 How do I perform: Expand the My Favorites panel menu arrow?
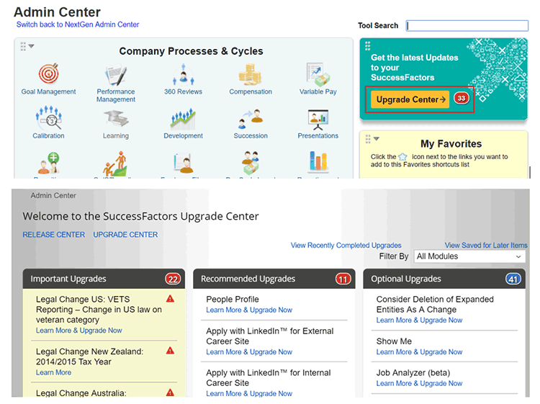coord(377,138)
